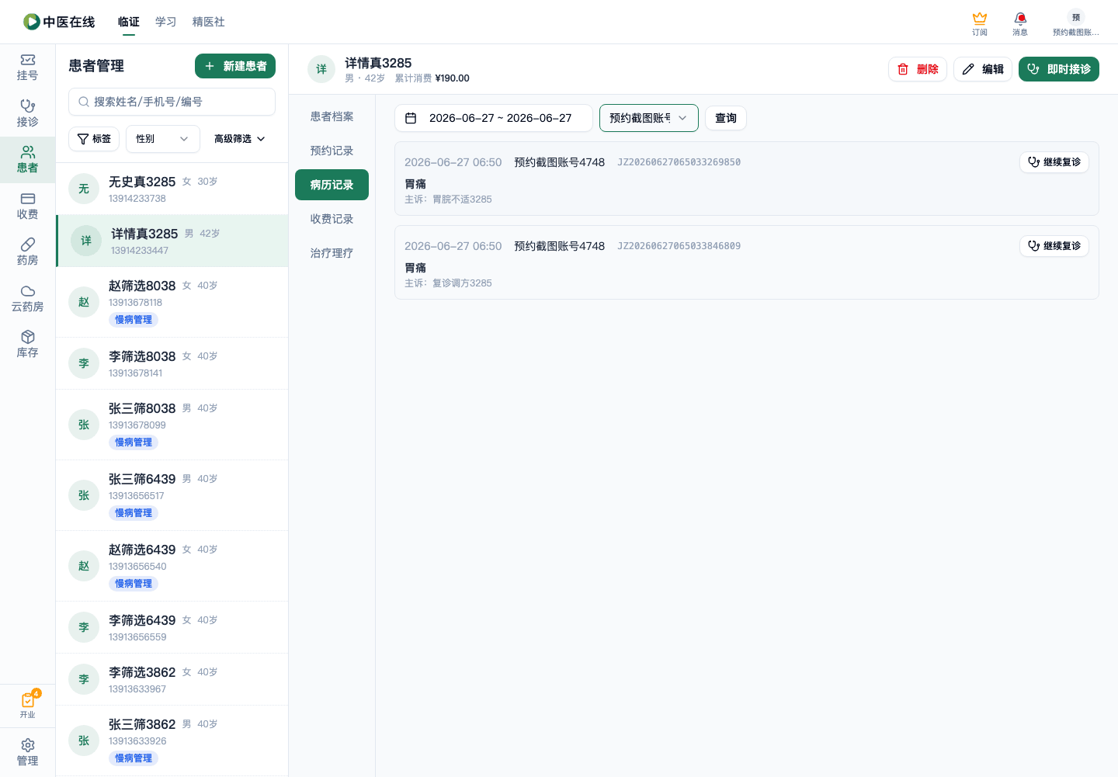The image size is (1118, 777).
Task: Click the 标签 tag filter button
Action: 94,139
